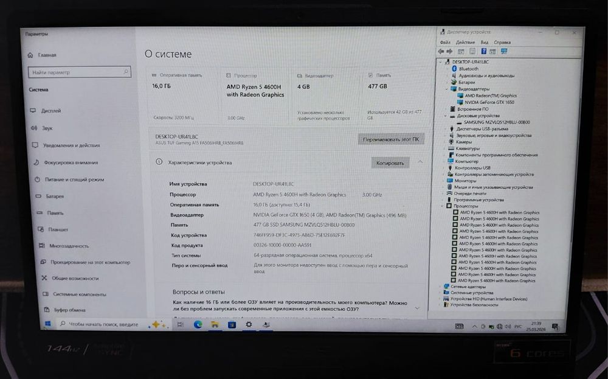Collapse Характеристики устройства section chevron
The image size is (608, 379).
coord(420,162)
